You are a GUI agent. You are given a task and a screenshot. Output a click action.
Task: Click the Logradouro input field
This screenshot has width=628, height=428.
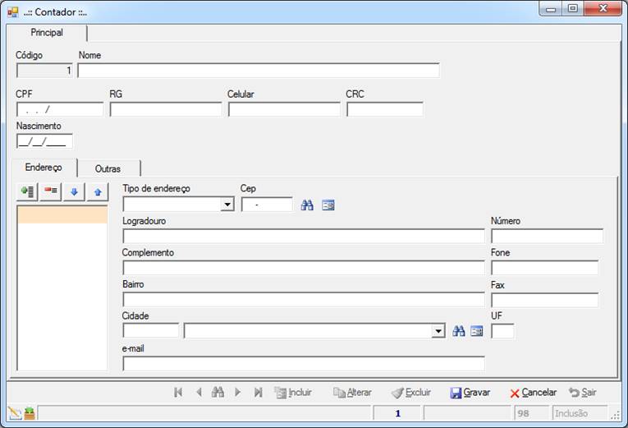pyautogui.click(x=304, y=236)
